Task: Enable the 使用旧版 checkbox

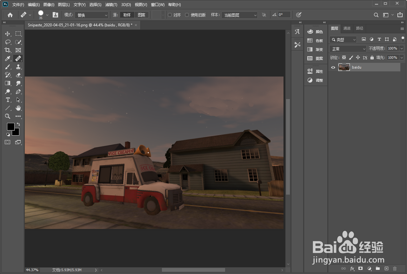Action: [x=187, y=15]
